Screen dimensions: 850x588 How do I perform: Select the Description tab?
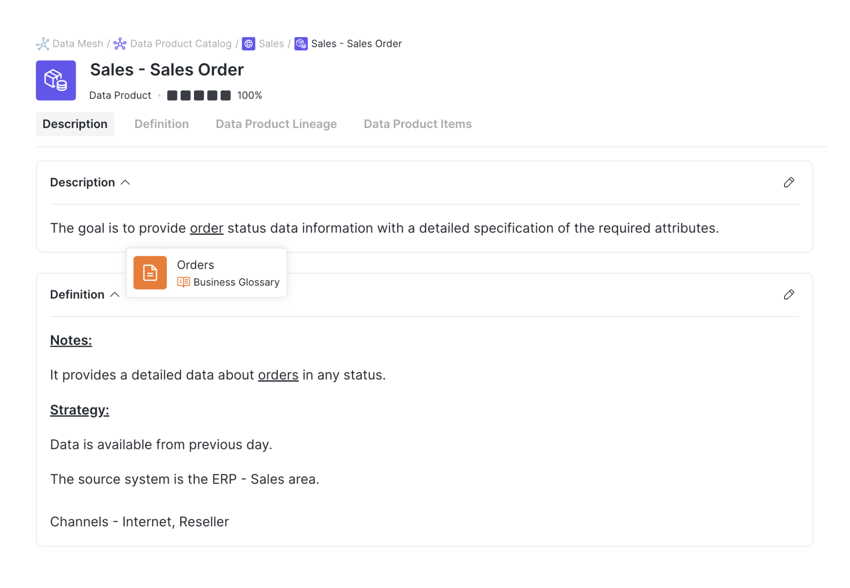tap(75, 124)
